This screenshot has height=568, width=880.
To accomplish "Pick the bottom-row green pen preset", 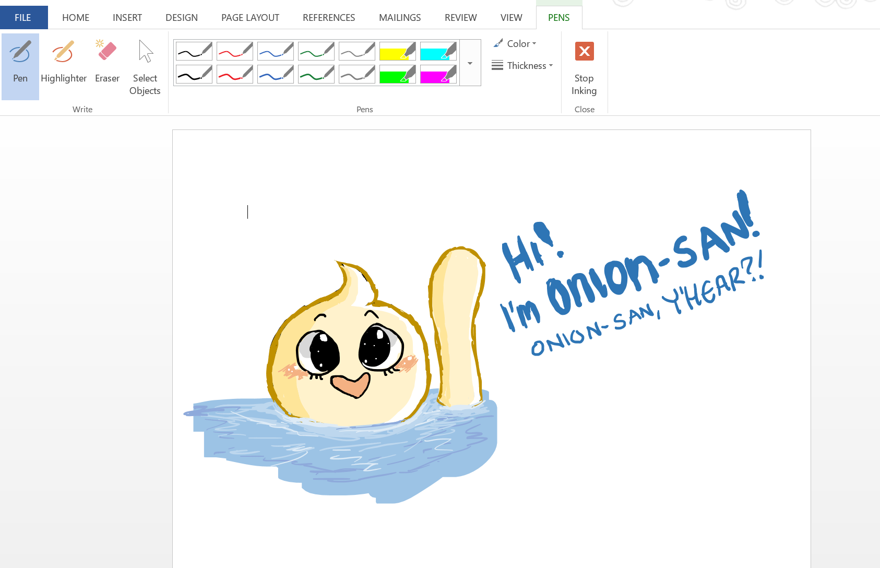I will 316,74.
